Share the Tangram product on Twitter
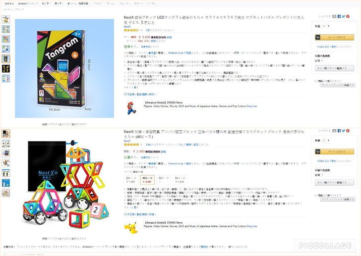This screenshot has width=361, height=256. pos(343,16)
